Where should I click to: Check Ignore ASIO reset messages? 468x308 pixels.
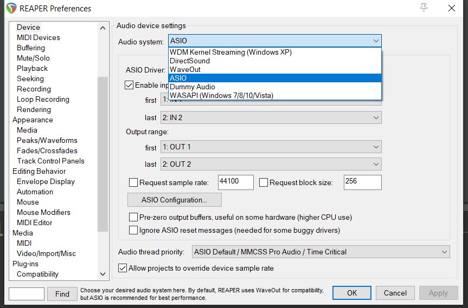pyautogui.click(x=133, y=230)
